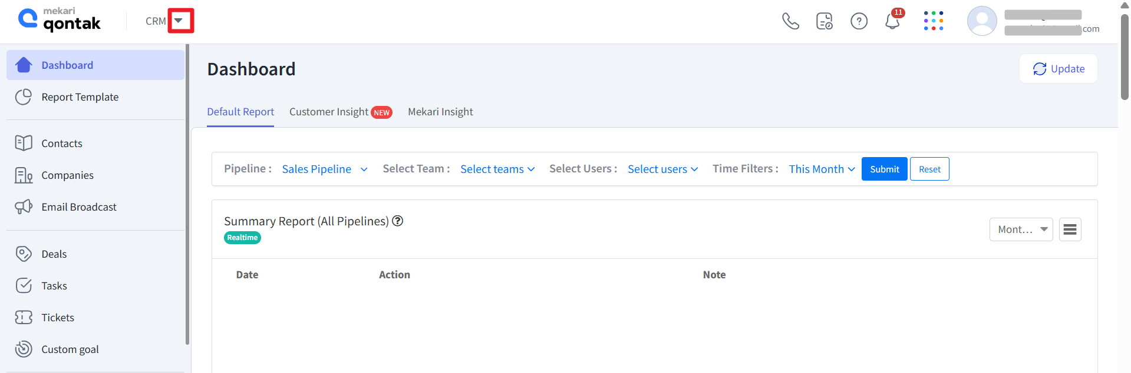Screen dimensions: 1131x373
Task: Click the Mekari Qontak logo
Action: [x=60, y=20]
